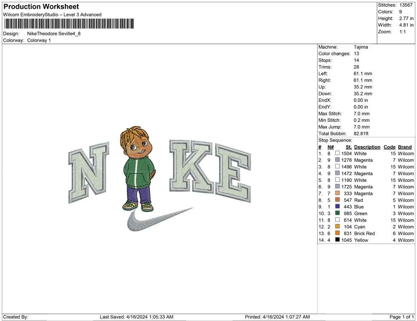Pick the orange-red swatch in the Red row
Viewport: 417px width, 321px height.
pyautogui.click(x=337, y=200)
